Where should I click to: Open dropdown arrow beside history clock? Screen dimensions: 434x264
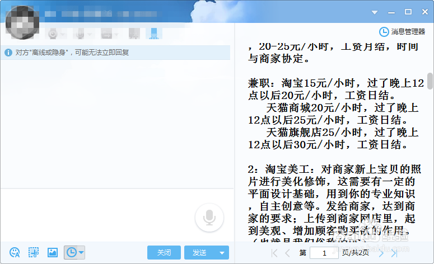tap(81, 252)
